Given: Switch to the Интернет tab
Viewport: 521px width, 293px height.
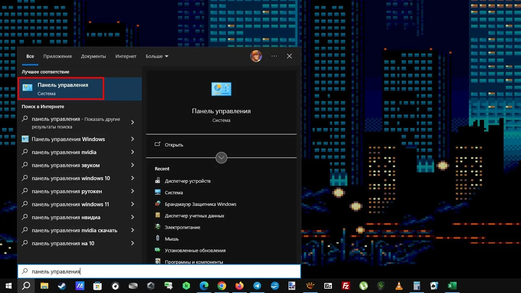Looking at the screenshot, I should click(x=126, y=56).
